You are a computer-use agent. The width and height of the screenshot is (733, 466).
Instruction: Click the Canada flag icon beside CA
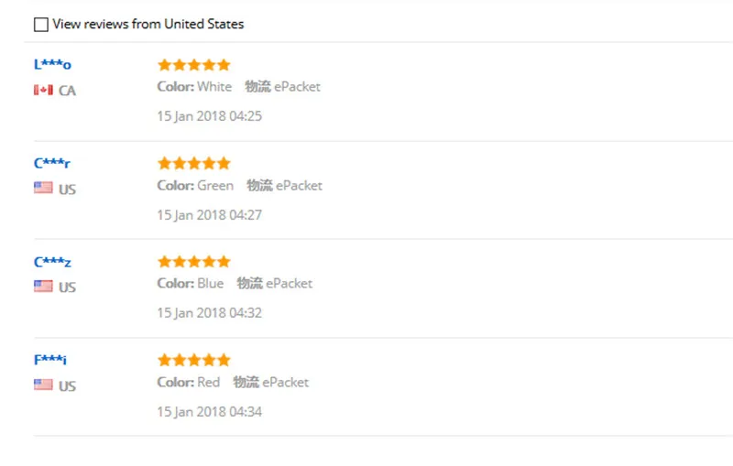click(43, 91)
